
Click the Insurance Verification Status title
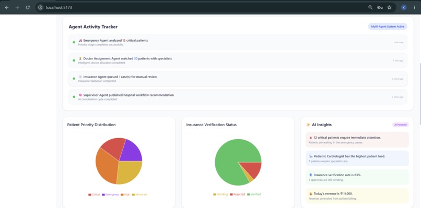coord(212,125)
